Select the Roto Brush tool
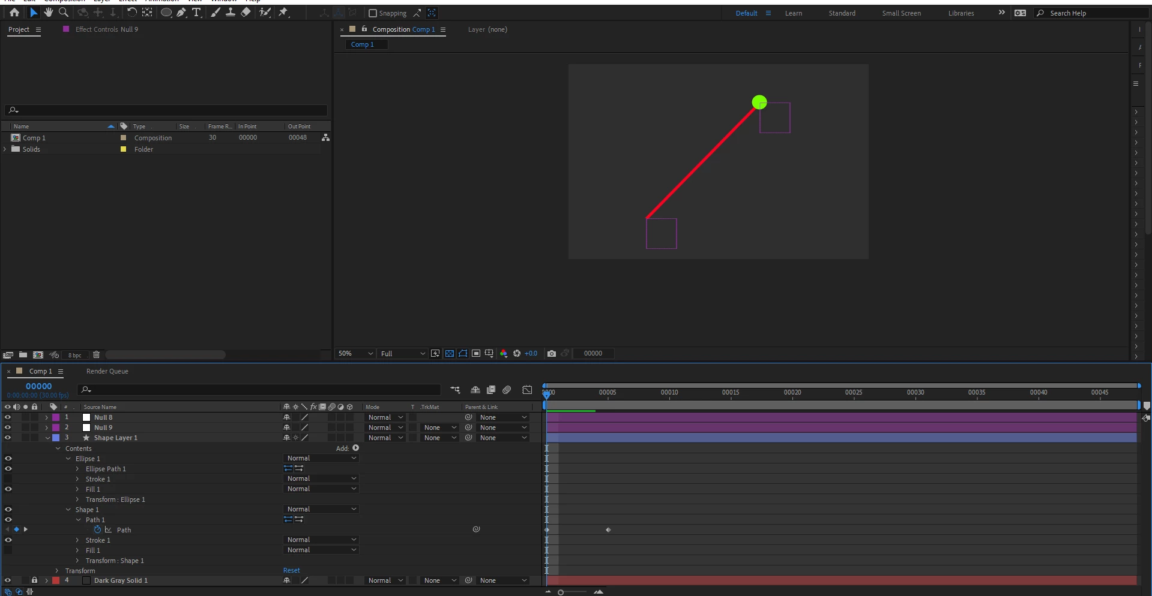1152x596 pixels. (x=265, y=13)
